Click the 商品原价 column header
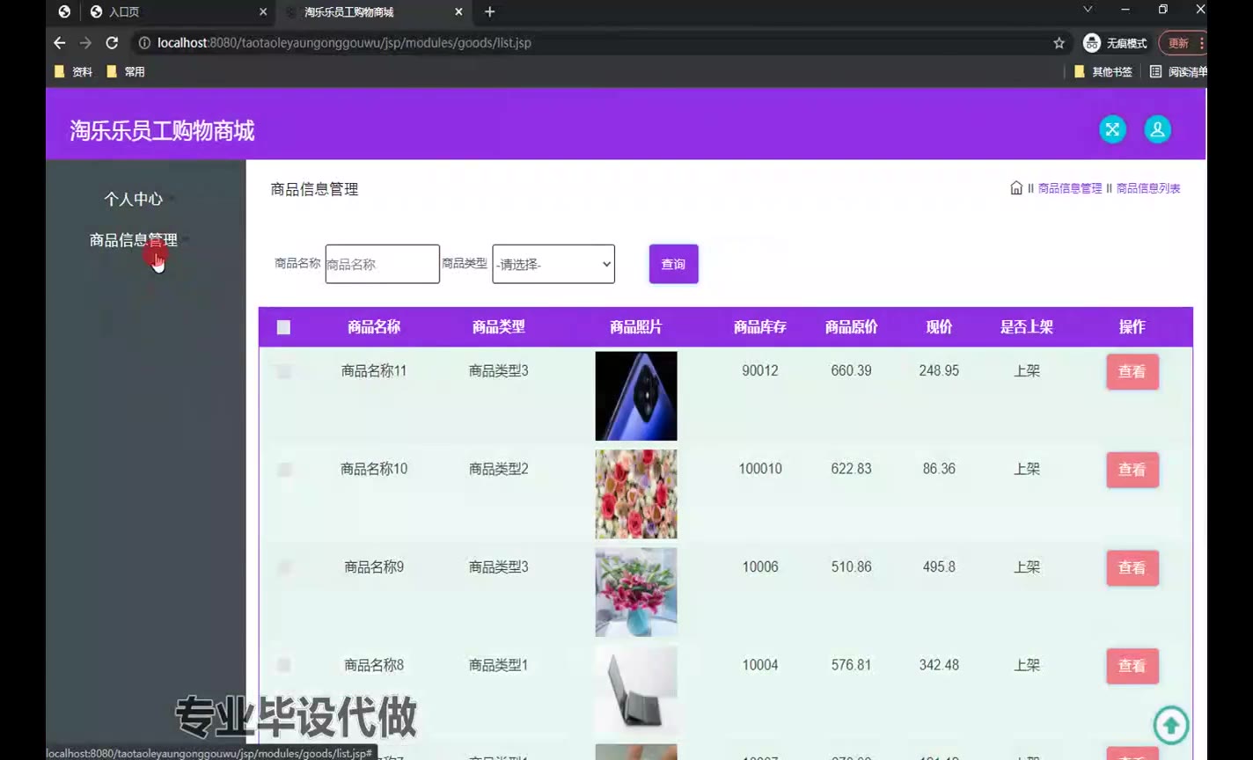This screenshot has height=760, width=1253. click(x=851, y=327)
